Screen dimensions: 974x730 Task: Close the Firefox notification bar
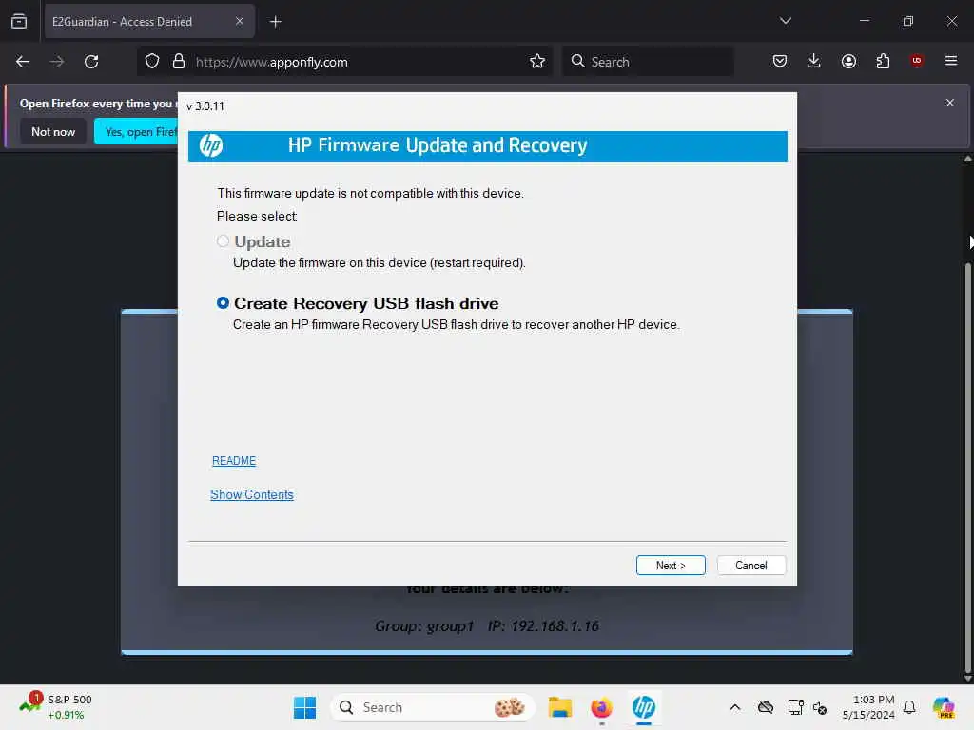tap(950, 103)
